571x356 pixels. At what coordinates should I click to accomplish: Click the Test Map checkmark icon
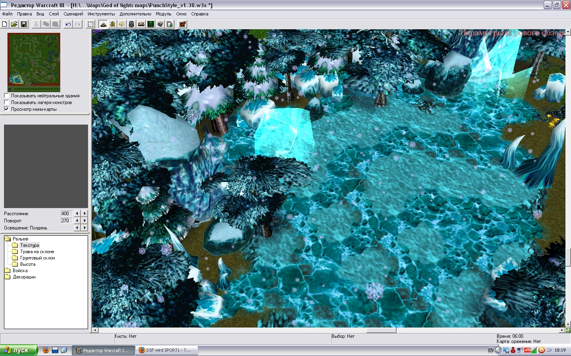(182, 24)
